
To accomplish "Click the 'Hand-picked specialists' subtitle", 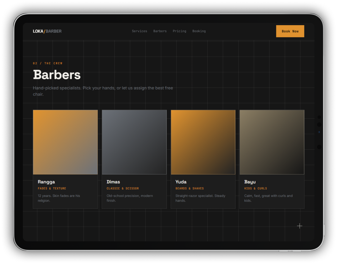I will click(103, 91).
